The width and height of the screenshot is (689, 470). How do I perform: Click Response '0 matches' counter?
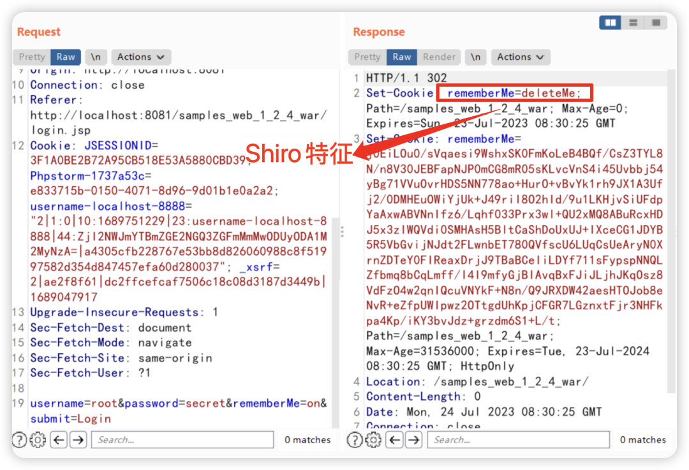pyautogui.click(x=643, y=439)
